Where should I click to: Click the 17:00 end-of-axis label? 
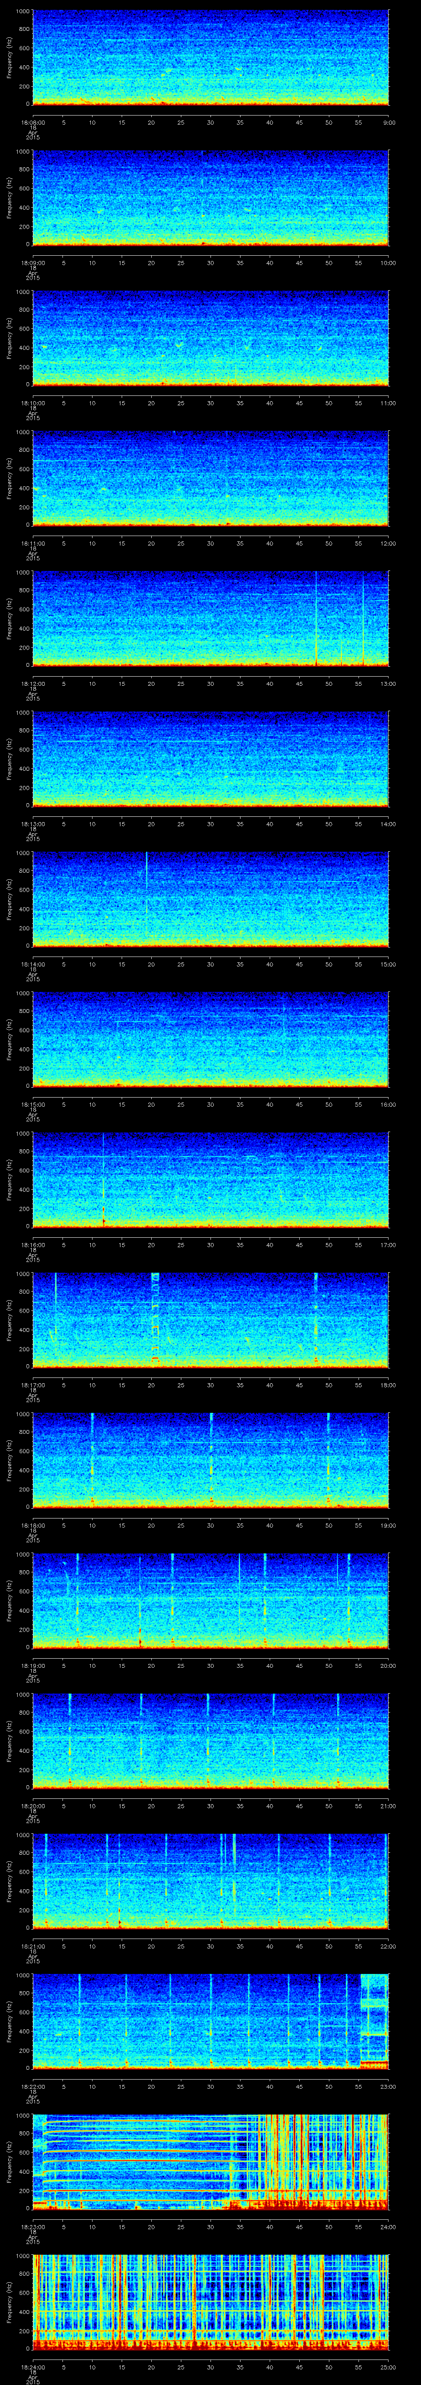pos(389,1244)
